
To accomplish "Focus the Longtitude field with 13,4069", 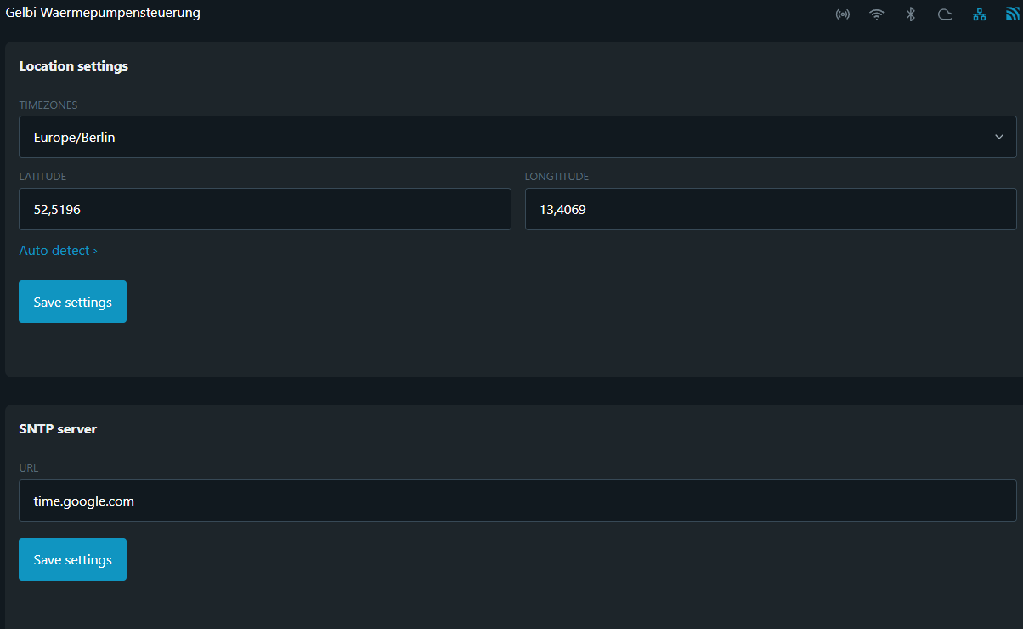I will click(x=771, y=209).
